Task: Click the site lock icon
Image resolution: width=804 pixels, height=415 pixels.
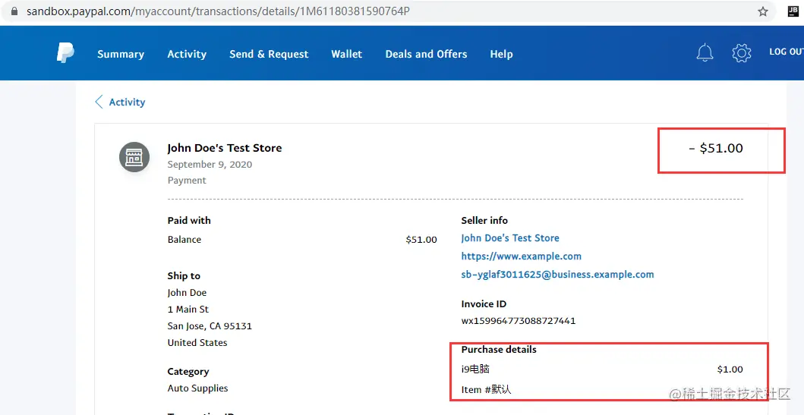Action: coord(12,12)
